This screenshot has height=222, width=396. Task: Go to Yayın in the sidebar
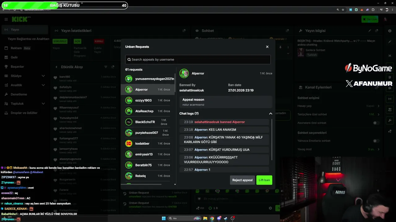click(25, 30)
